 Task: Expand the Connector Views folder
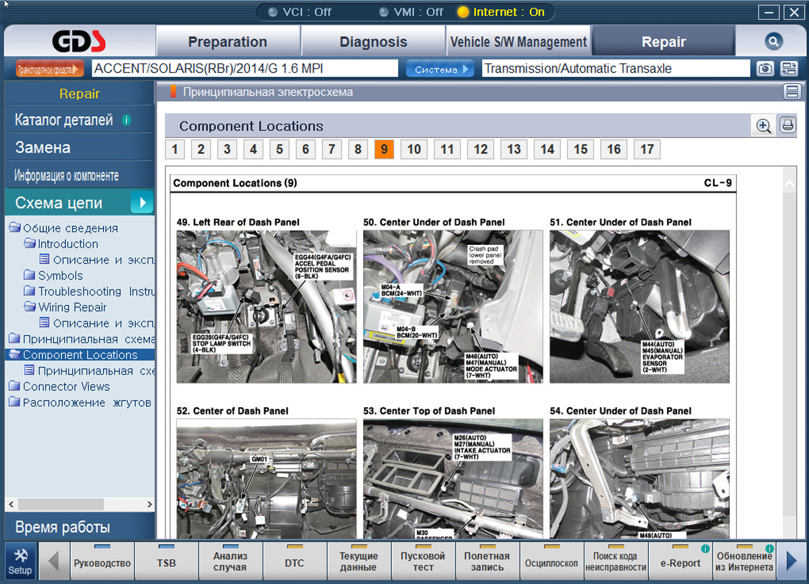coord(15,387)
